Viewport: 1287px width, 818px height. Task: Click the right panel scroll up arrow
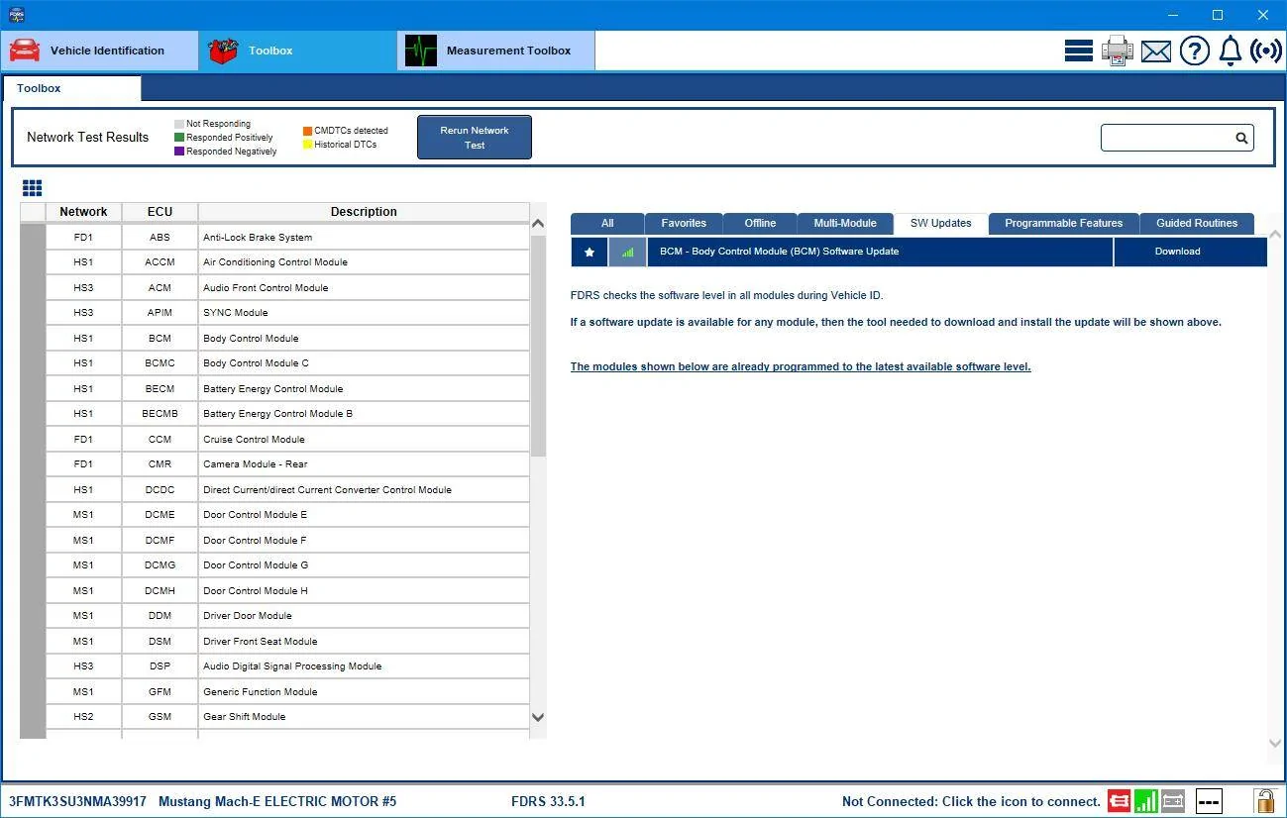[x=1275, y=236]
